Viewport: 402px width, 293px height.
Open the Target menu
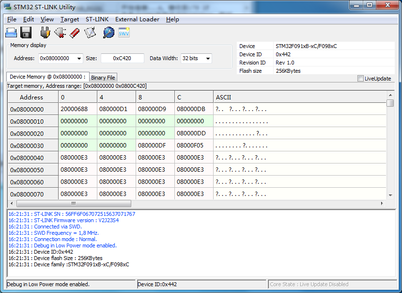(x=70, y=19)
